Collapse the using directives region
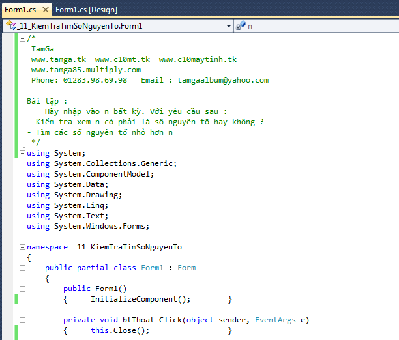The height and width of the screenshot is (340, 399). click(22, 153)
